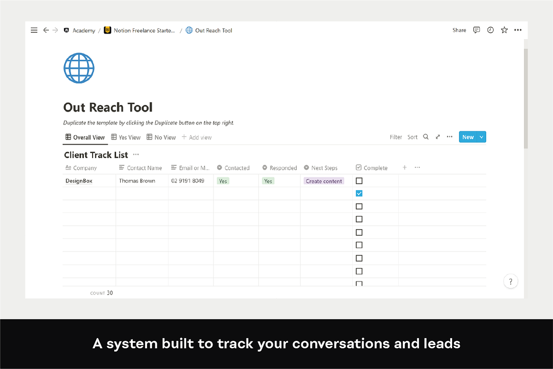Open the comments icon in top bar
This screenshot has width=553, height=369.
477,30
